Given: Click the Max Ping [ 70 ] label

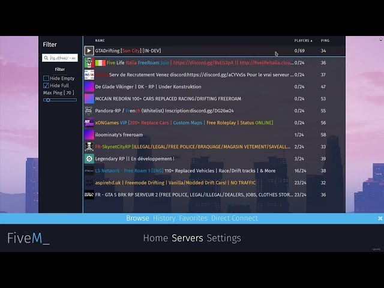Looking at the screenshot, I should 59,93.
